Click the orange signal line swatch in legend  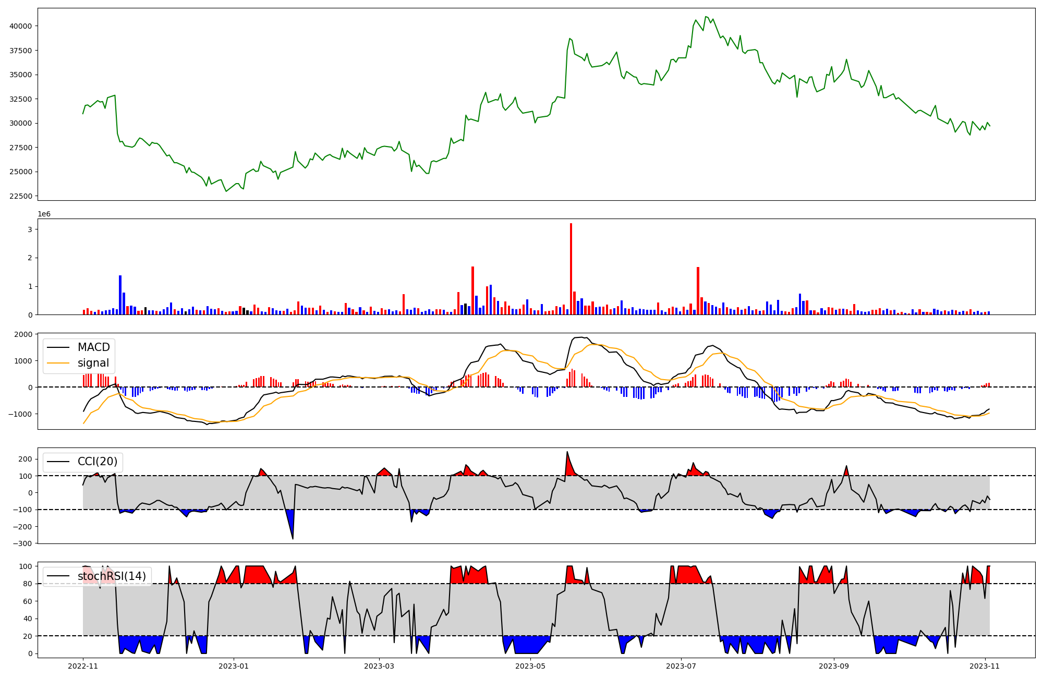[x=58, y=363]
